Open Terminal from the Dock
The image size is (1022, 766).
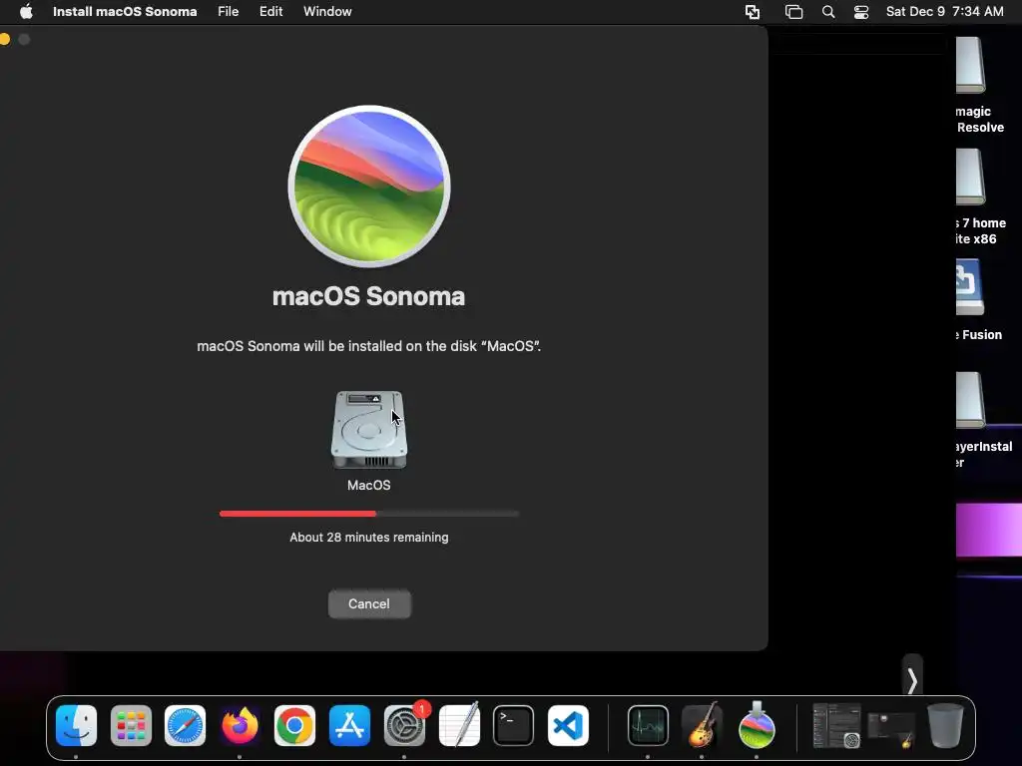(514, 726)
